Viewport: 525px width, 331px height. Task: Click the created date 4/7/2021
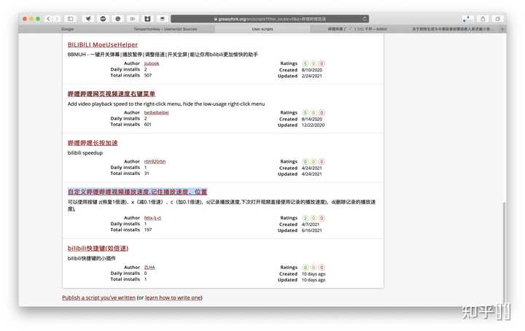point(311,225)
